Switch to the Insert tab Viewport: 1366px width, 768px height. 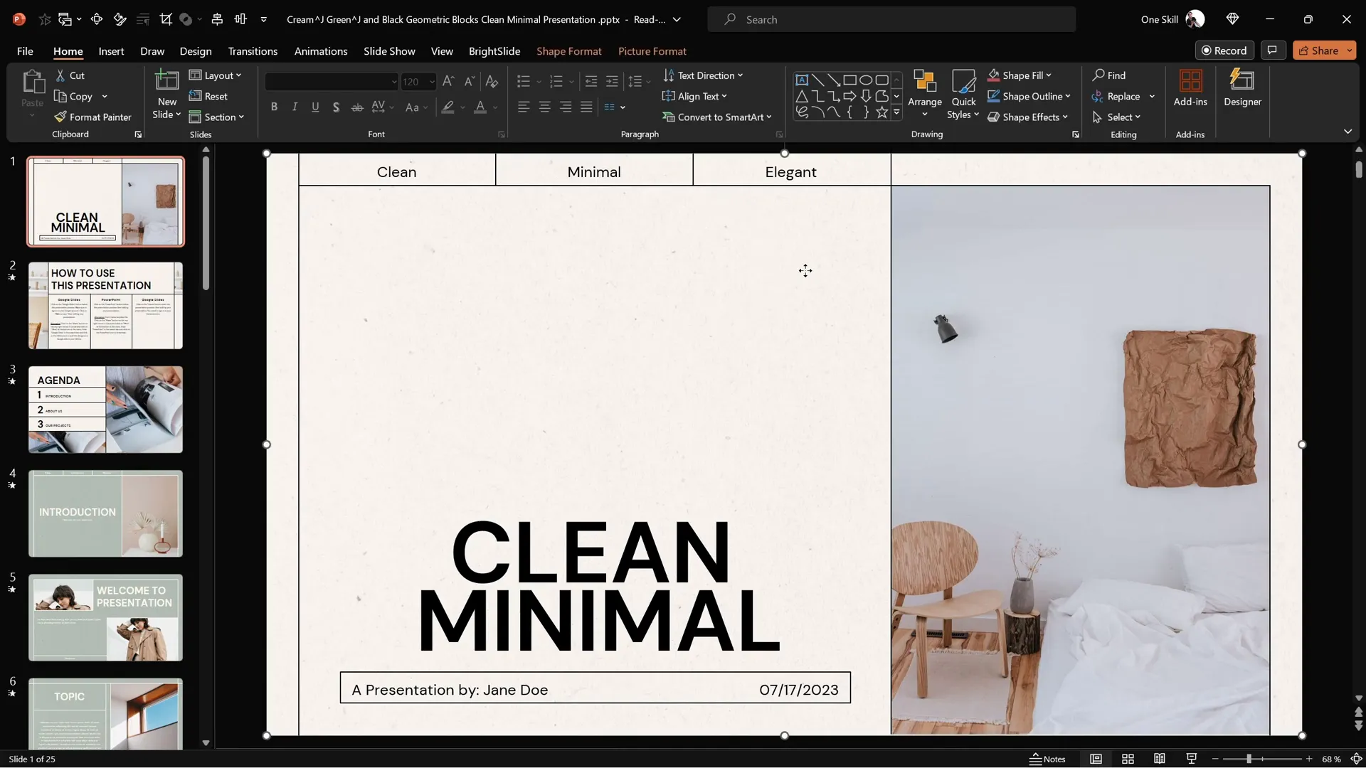click(111, 51)
